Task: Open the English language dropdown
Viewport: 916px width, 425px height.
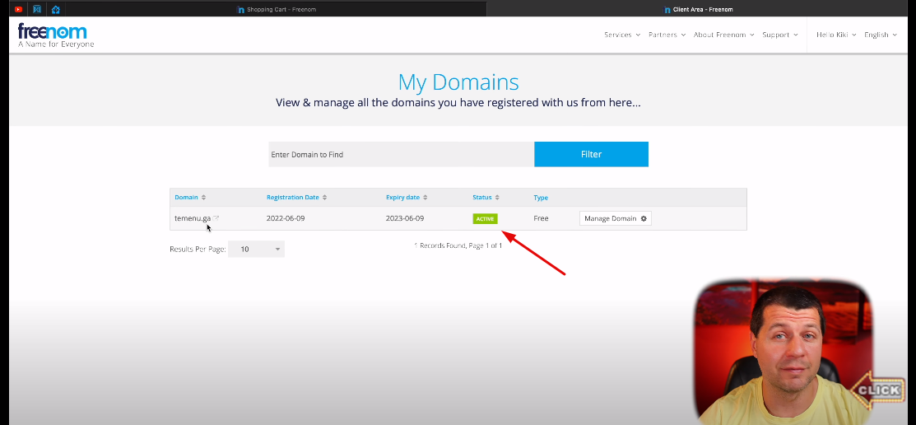Action: click(x=881, y=35)
